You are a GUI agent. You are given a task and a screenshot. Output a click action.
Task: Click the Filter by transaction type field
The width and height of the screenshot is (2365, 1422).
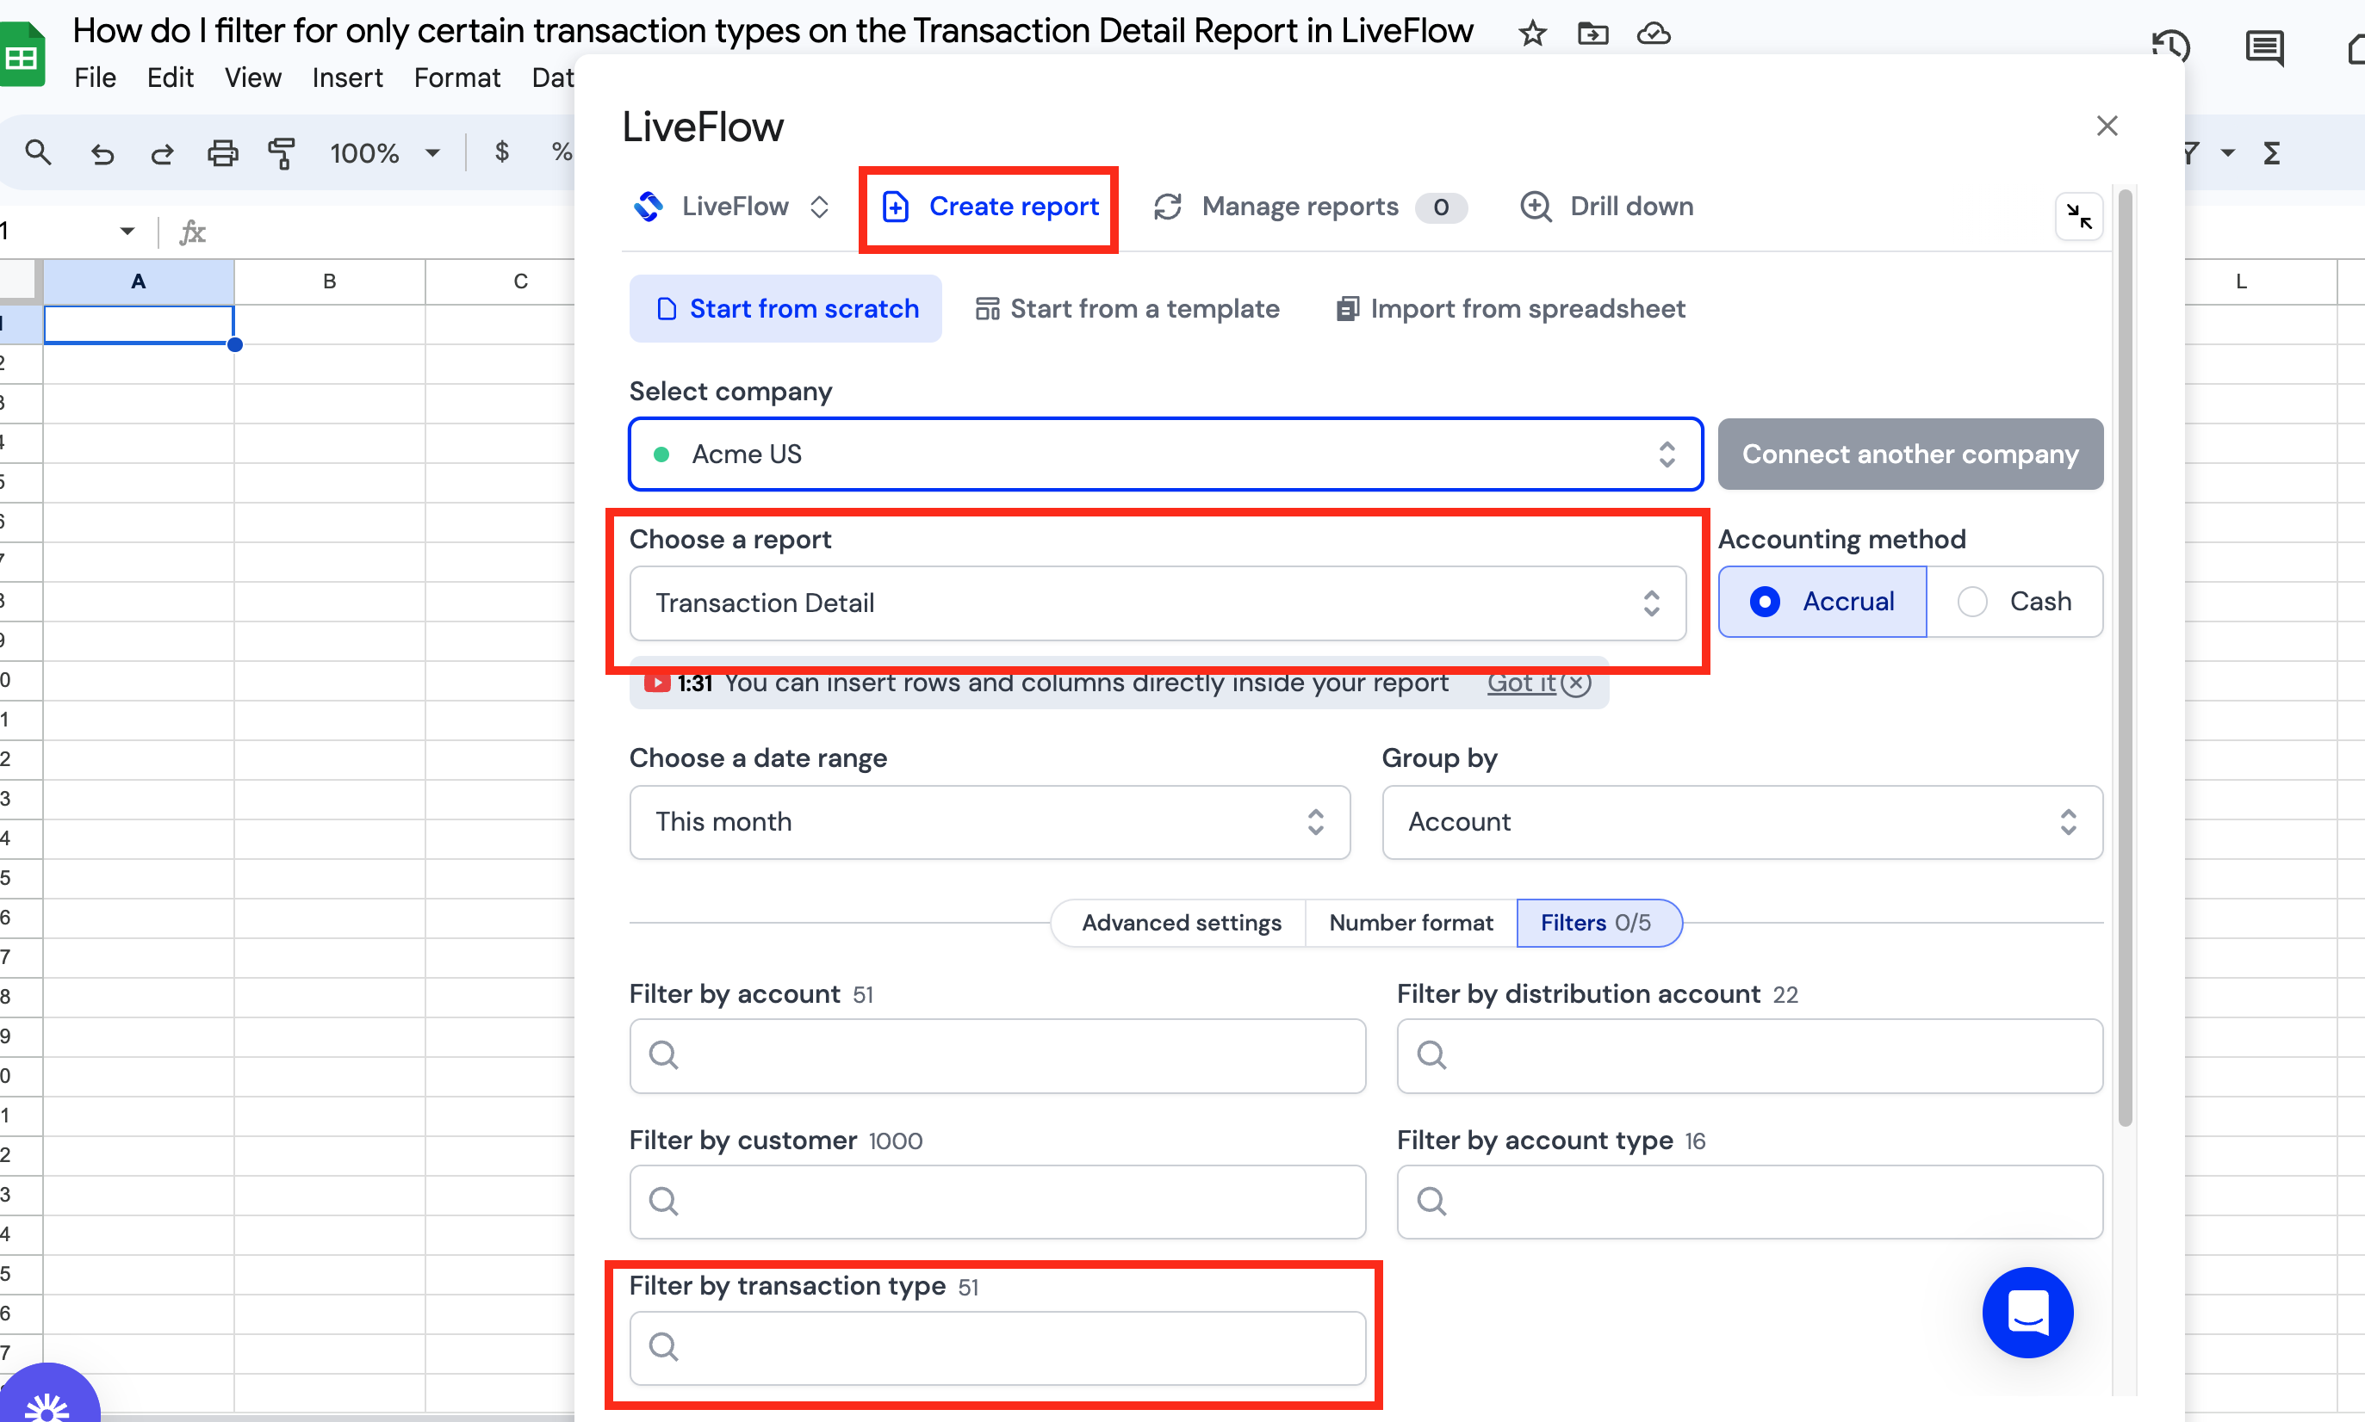[997, 1348]
